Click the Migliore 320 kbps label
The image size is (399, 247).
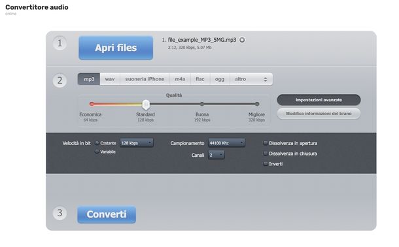coord(256,117)
